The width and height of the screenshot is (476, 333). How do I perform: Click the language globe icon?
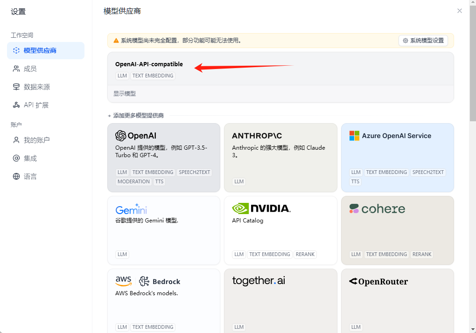pyautogui.click(x=16, y=176)
